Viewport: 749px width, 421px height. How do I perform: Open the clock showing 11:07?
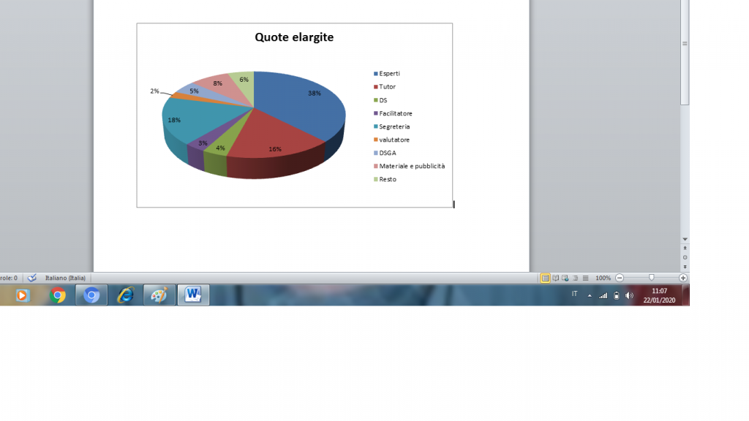pyautogui.click(x=659, y=295)
